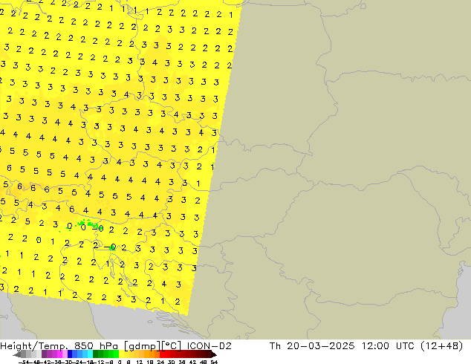This screenshot has height=364, width=471.
Task: Click the "42" legend scale label
Action: click(192, 362)
